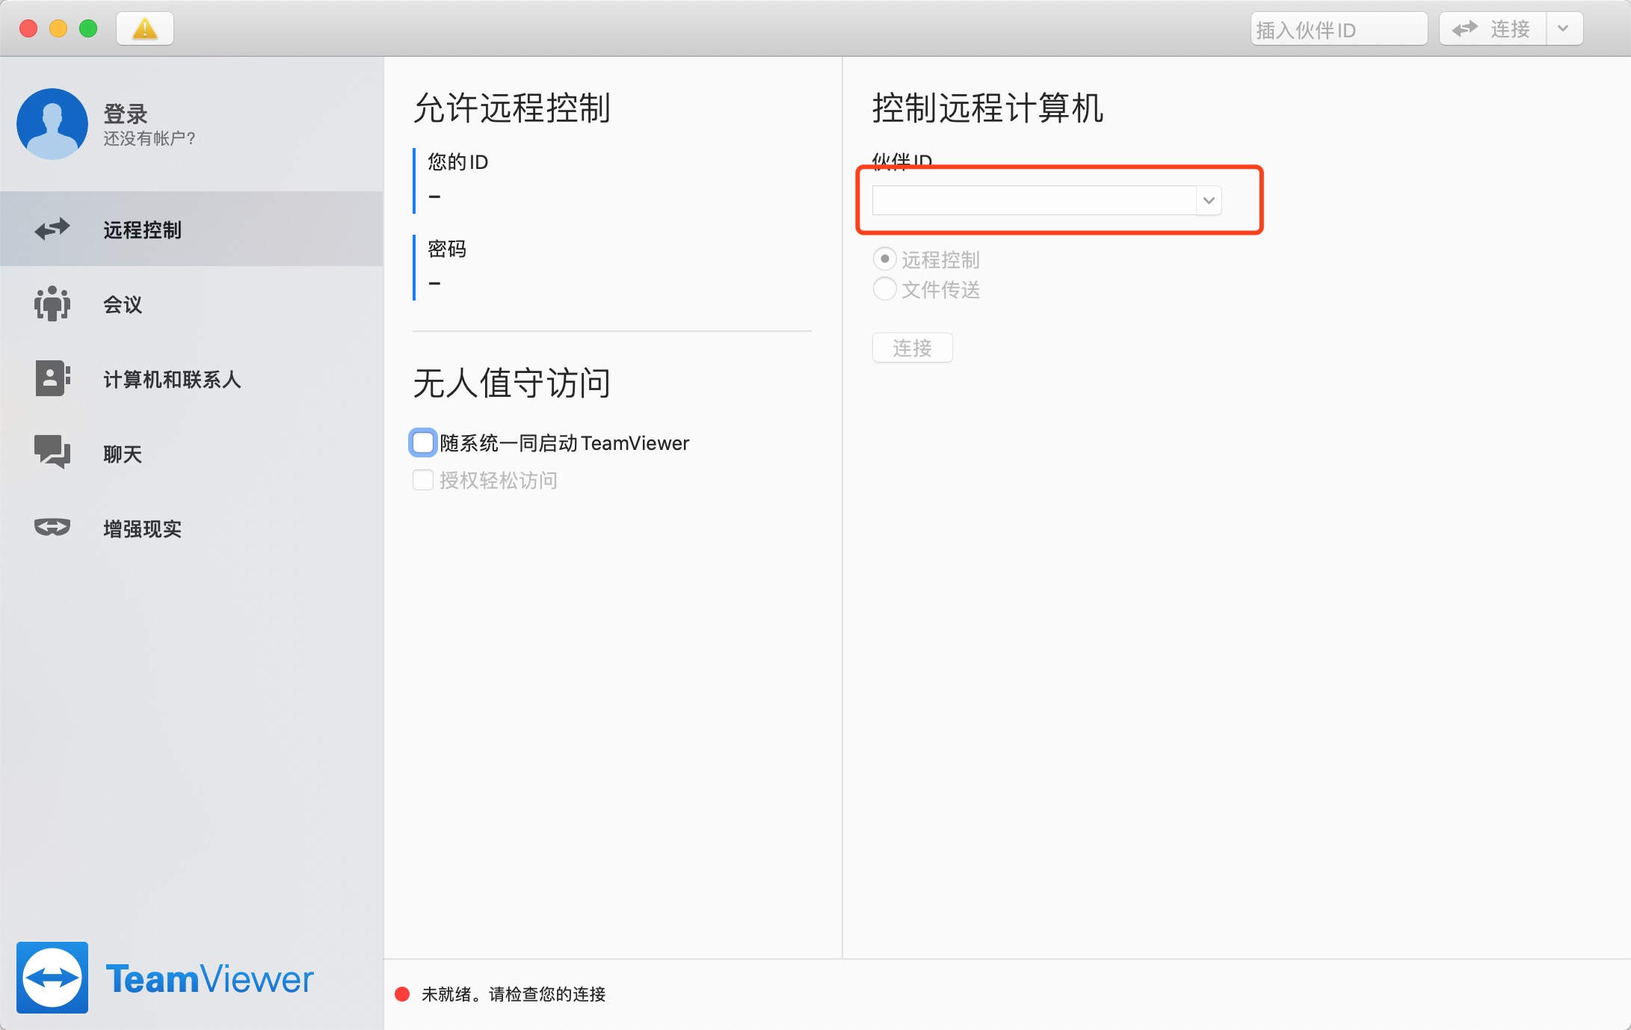The height and width of the screenshot is (1030, 1631).
Task: Click the Chat speech bubbles icon
Action: pos(52,453)
